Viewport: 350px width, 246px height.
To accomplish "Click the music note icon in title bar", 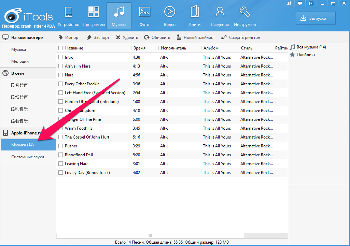I will 289,3.
